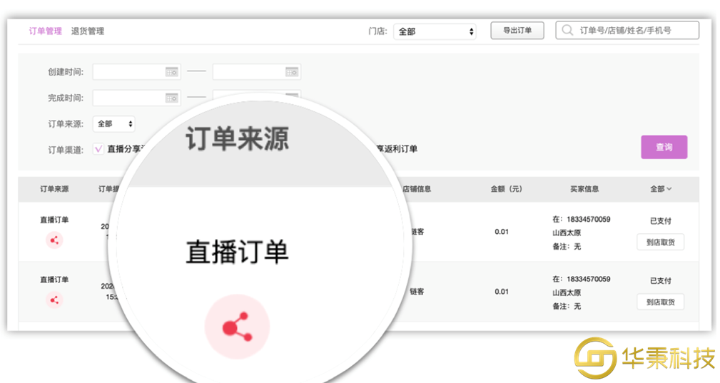Image resolution: width=720 pixels, height=383 pixels.
Task: Click share icon under first 直播订单 row
Action: coord(55,240)
